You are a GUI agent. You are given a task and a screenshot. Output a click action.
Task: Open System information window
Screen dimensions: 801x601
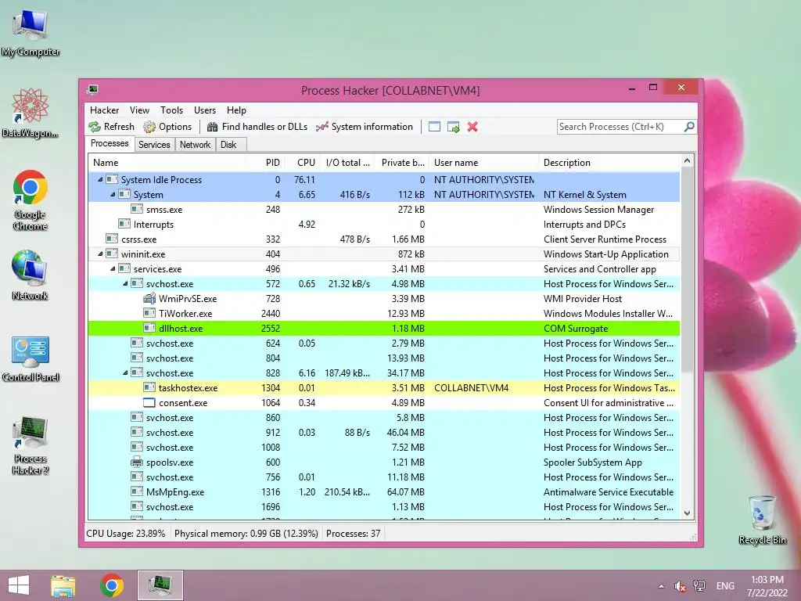(x=365, y=127)
